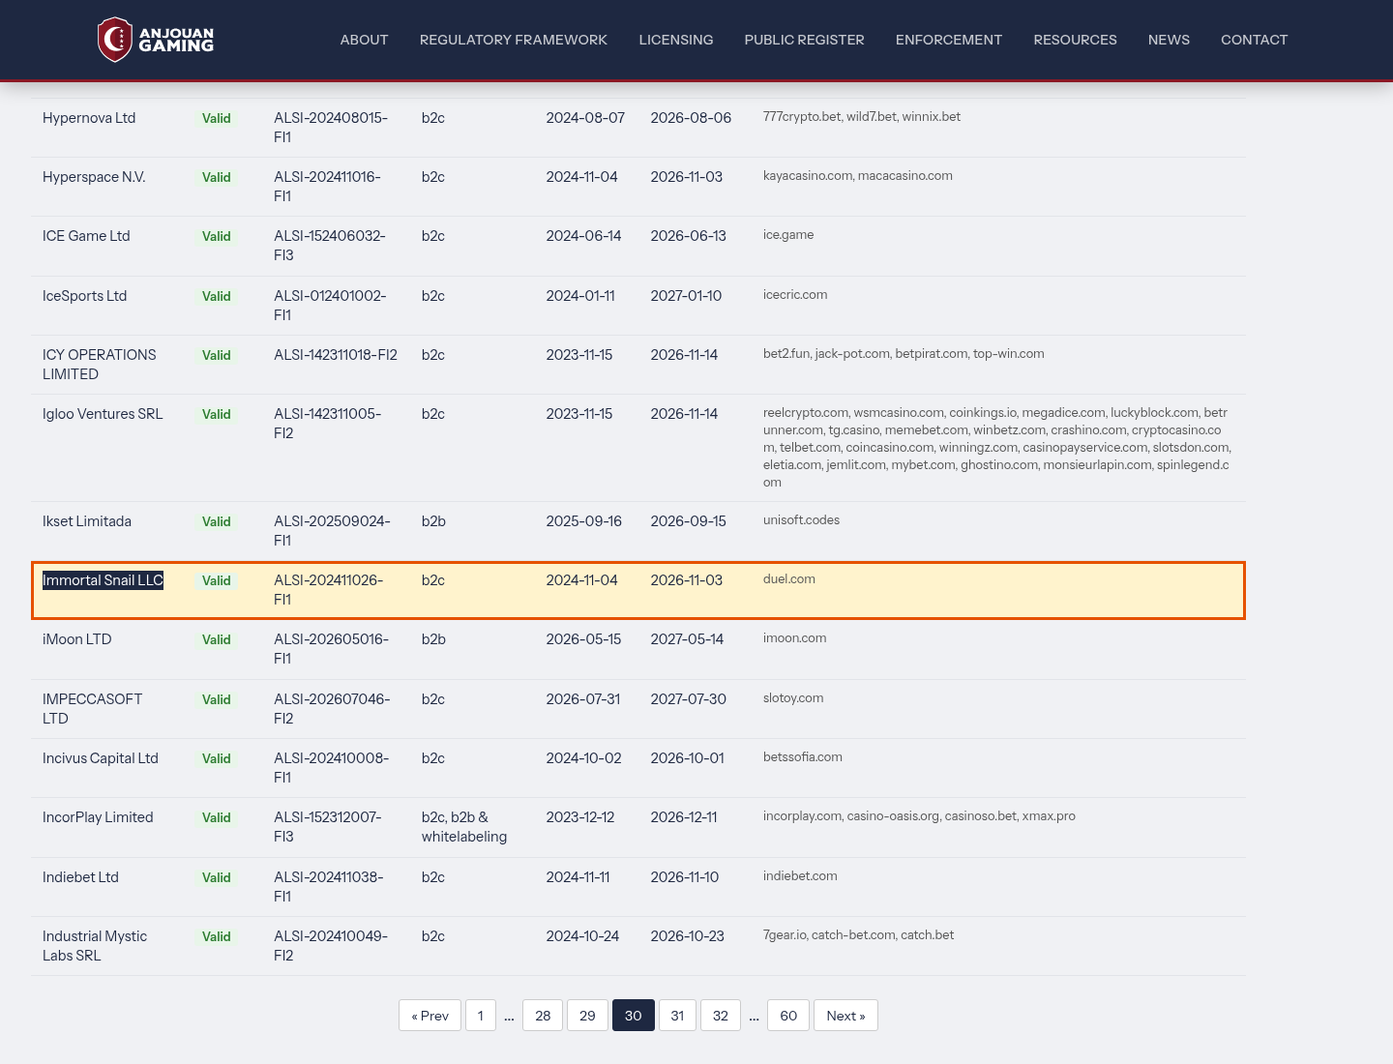
Task: Open the News page
Action: point(1169,40)
